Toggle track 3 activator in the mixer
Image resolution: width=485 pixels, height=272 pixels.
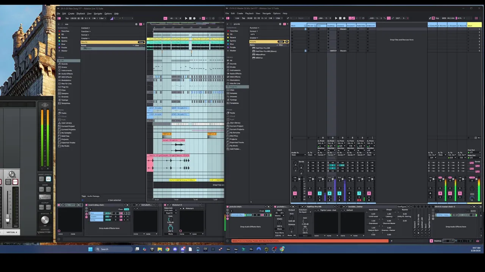pos(319,193)
